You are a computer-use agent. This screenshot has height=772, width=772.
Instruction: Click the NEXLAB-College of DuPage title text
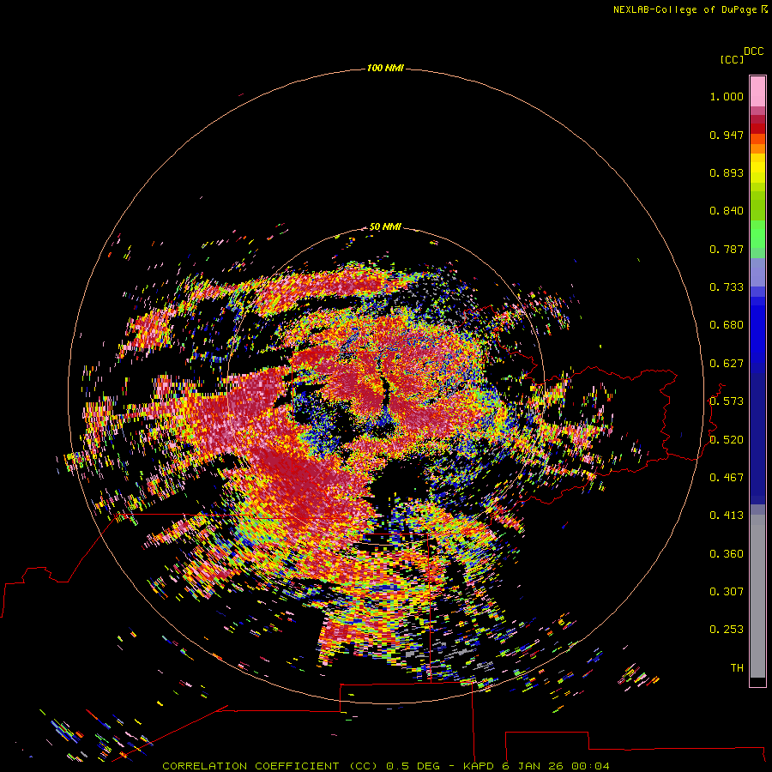tap(690, 9)
